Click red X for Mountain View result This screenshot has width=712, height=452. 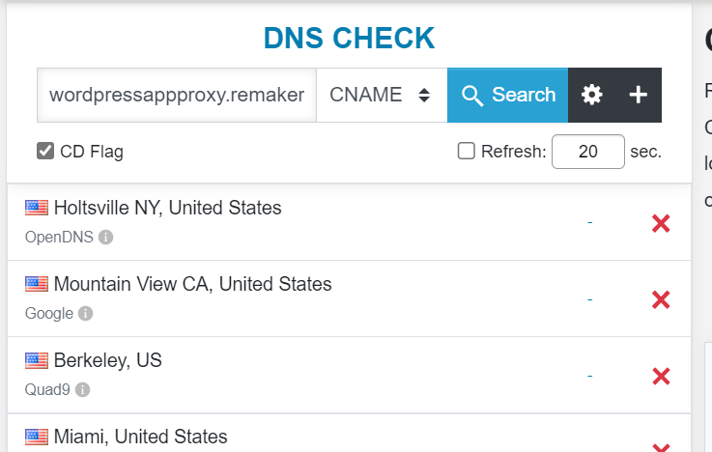pyautogui.click(x=661, y=299)
